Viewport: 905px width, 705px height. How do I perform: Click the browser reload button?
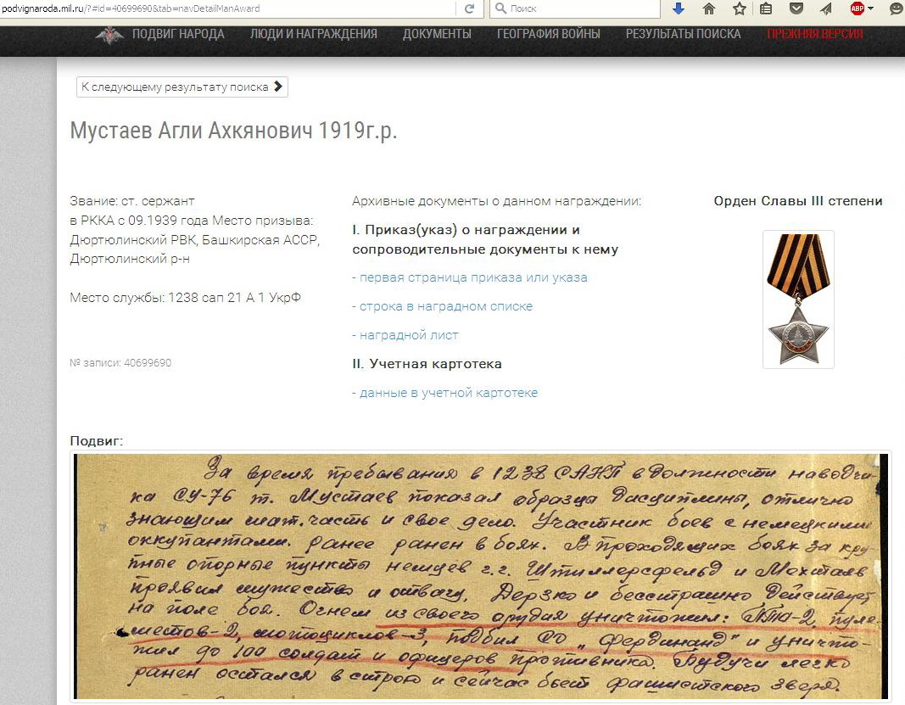click(x=469, y=8)
